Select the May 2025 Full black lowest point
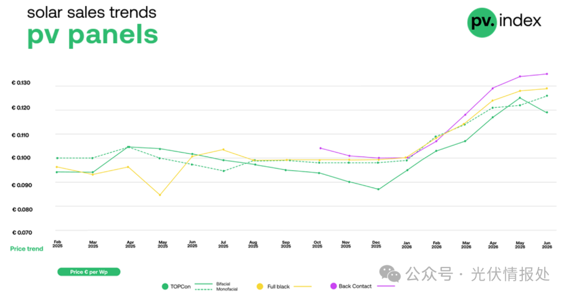 (x=160, y=195)
